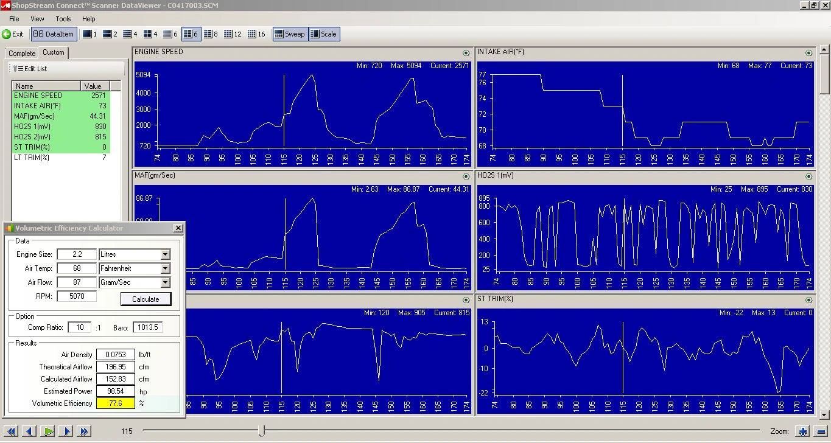Skip to last frame with fast-forward button

pos(83,431)
